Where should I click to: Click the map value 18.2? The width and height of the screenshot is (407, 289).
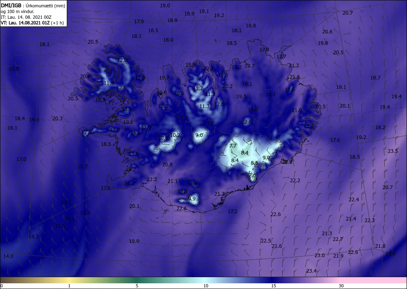380,127
